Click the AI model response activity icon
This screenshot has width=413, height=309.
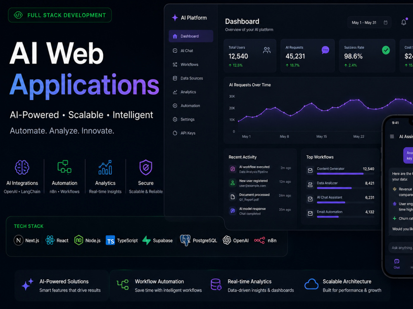[233, 211]
